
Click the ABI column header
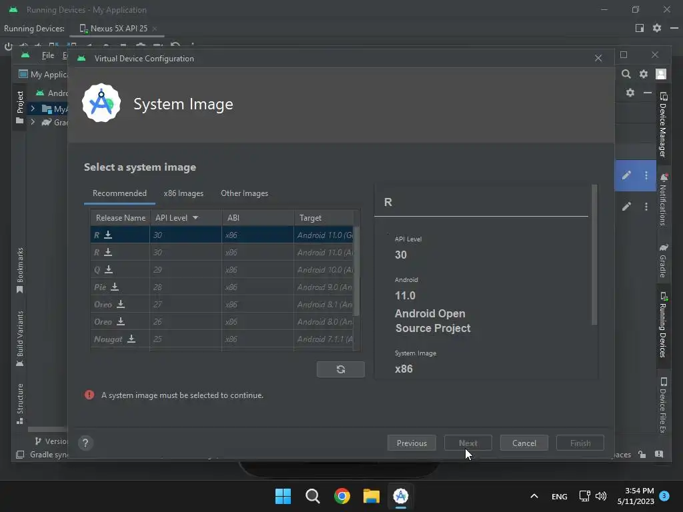[x=258, y=218]
